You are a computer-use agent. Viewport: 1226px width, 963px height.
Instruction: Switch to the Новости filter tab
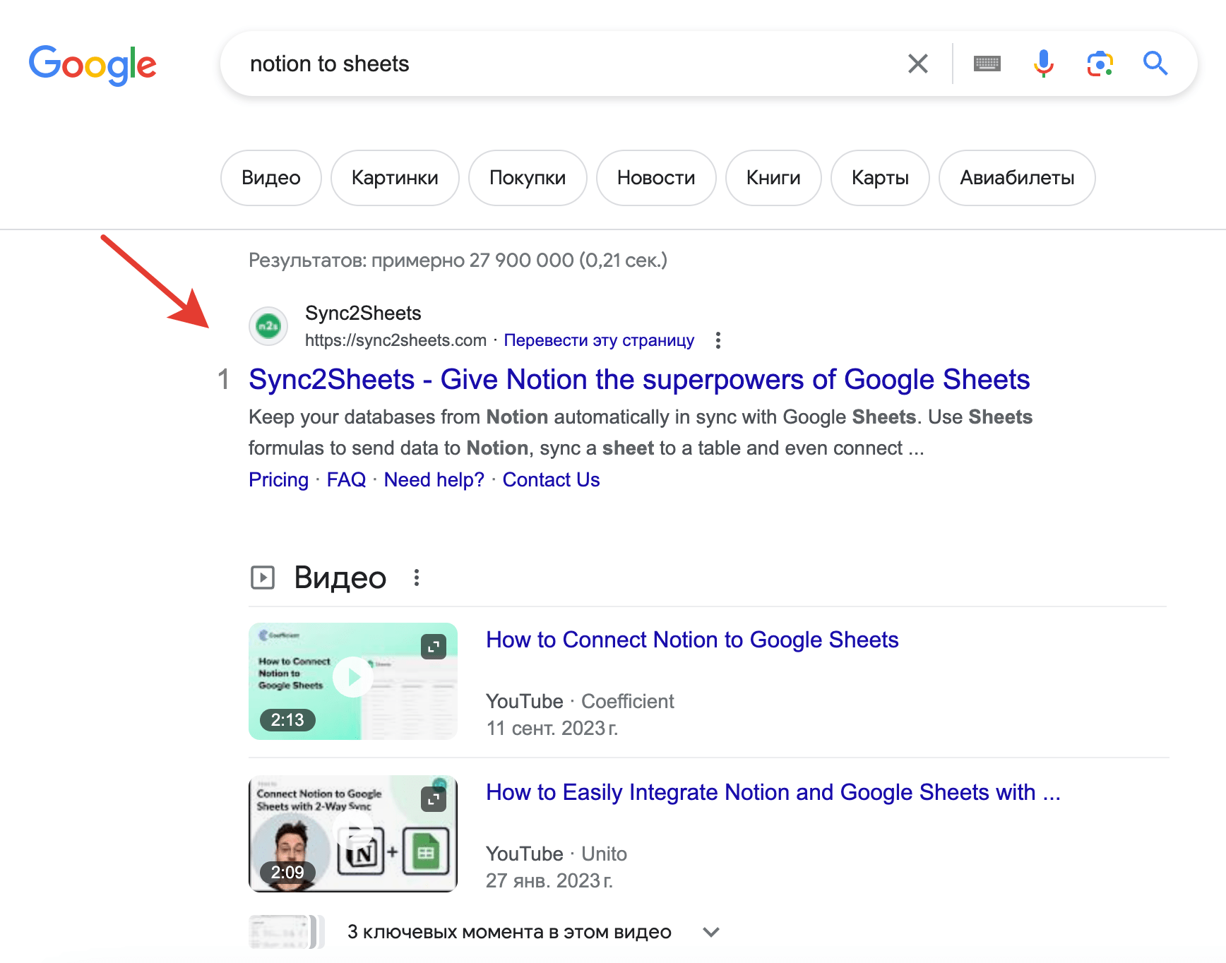pyautogui.click(x=655, y=178)
